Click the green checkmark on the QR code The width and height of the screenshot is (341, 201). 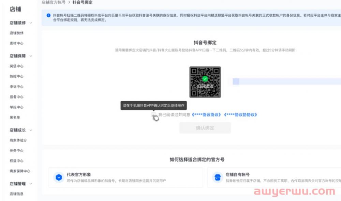click(x=205, y=79)
